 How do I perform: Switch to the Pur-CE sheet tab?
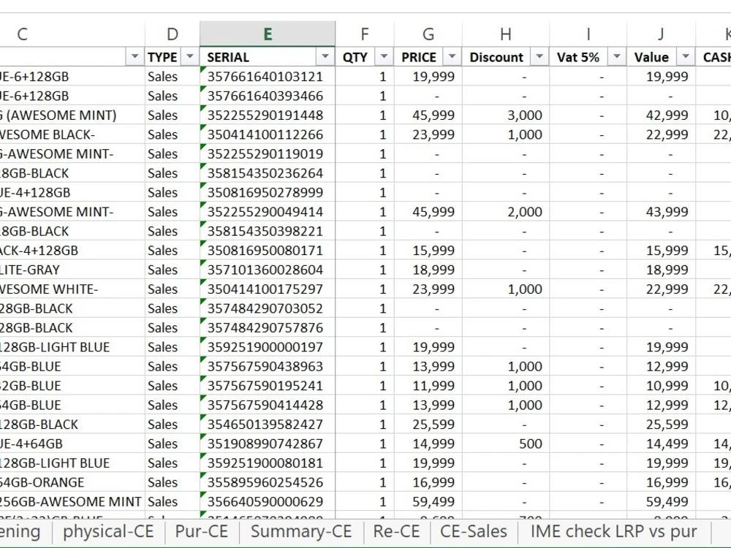(x=202, y=531)
